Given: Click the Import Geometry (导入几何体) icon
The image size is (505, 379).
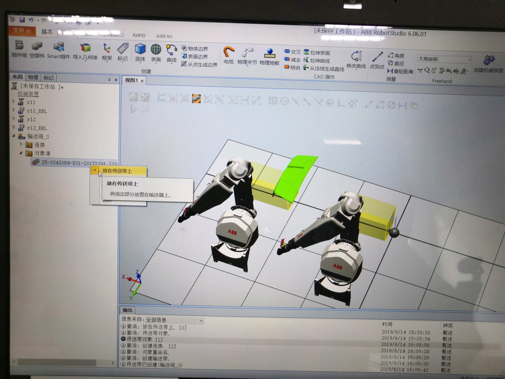Looking at the screenshot, I should [x=85, y=48].
